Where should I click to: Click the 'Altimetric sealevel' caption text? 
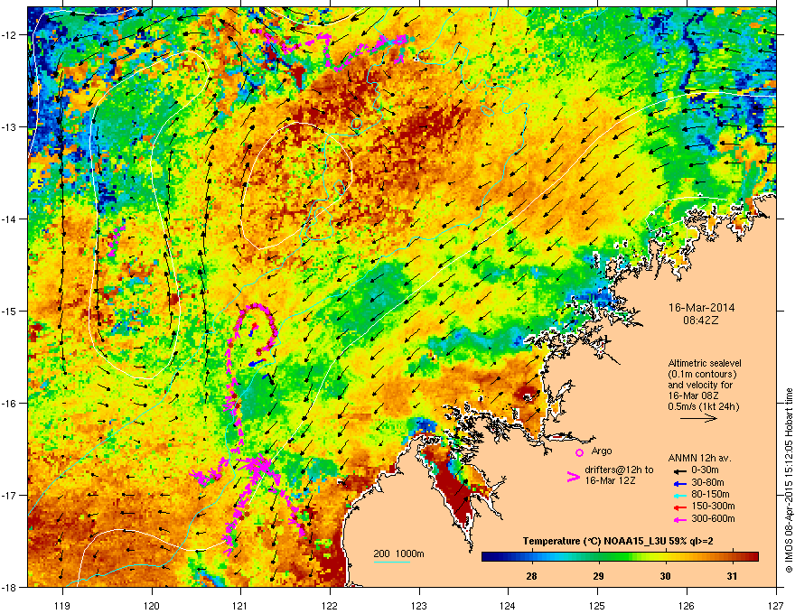pos(705,363)
